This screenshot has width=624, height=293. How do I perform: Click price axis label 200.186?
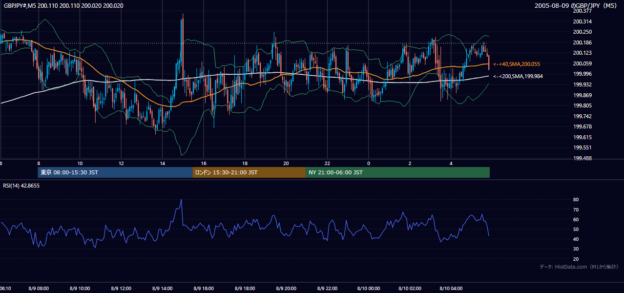tap(582, 42)
